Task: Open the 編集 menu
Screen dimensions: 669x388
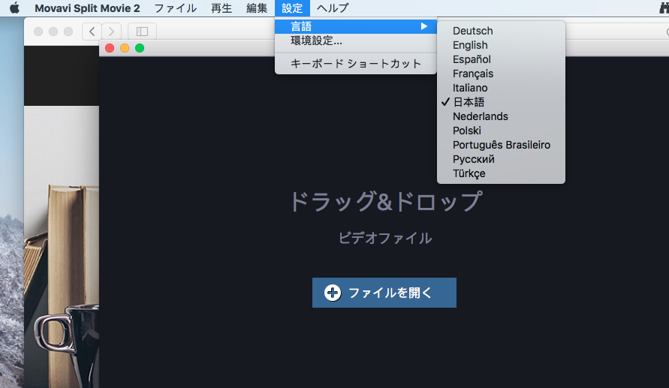Action: (x=257, y=8)
